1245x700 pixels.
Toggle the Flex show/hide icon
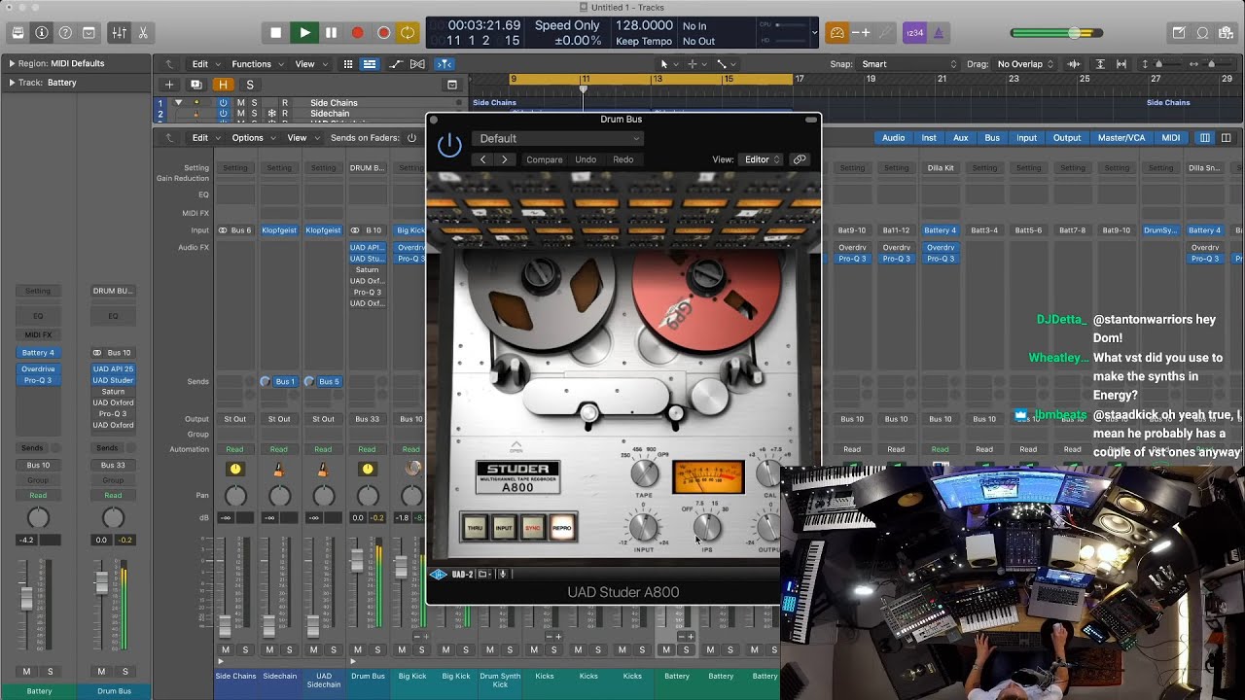[418, 64]
